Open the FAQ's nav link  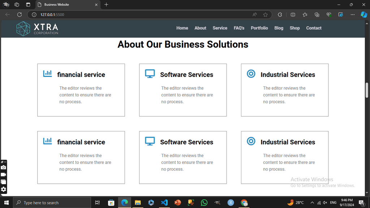tap(239, 28)
